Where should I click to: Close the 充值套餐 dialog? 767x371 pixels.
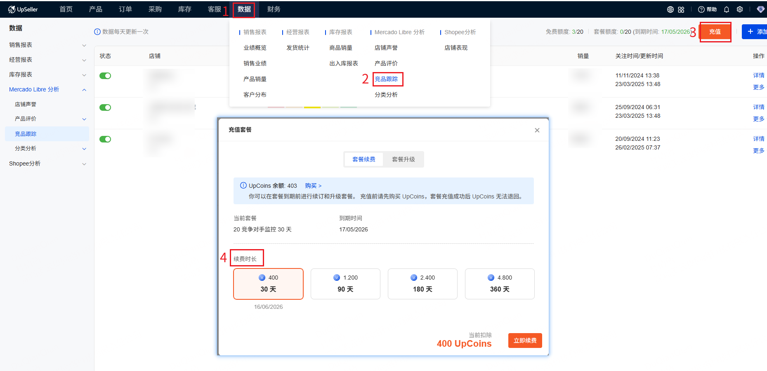[537, 130]
